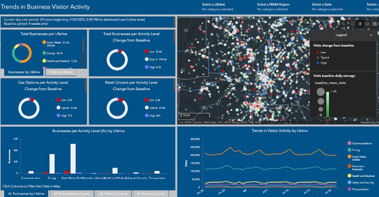Click Food, Water, Shelter 57.6k pie legend entry

[56, 43]
